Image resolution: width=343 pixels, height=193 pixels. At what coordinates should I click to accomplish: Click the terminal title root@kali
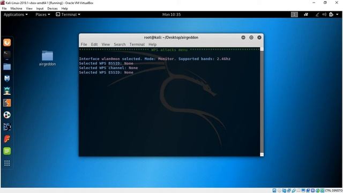[x=171, y=38]
